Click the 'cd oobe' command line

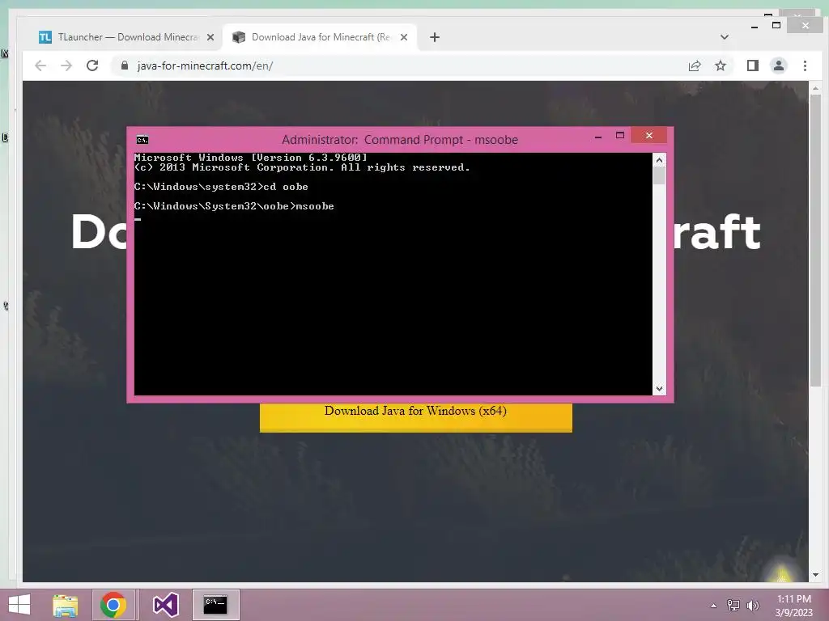221,187
